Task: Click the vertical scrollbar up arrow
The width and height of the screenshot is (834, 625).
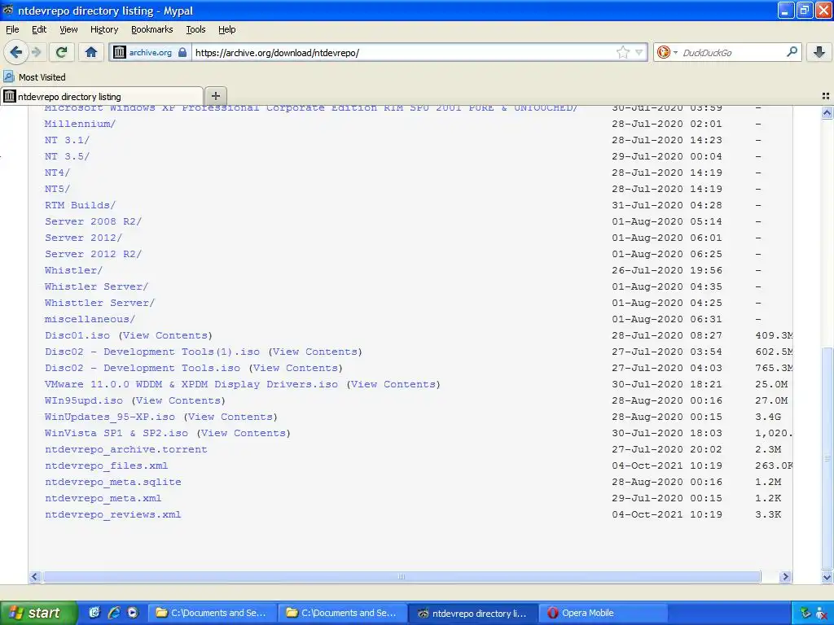Action: click(x=827, y=112)
